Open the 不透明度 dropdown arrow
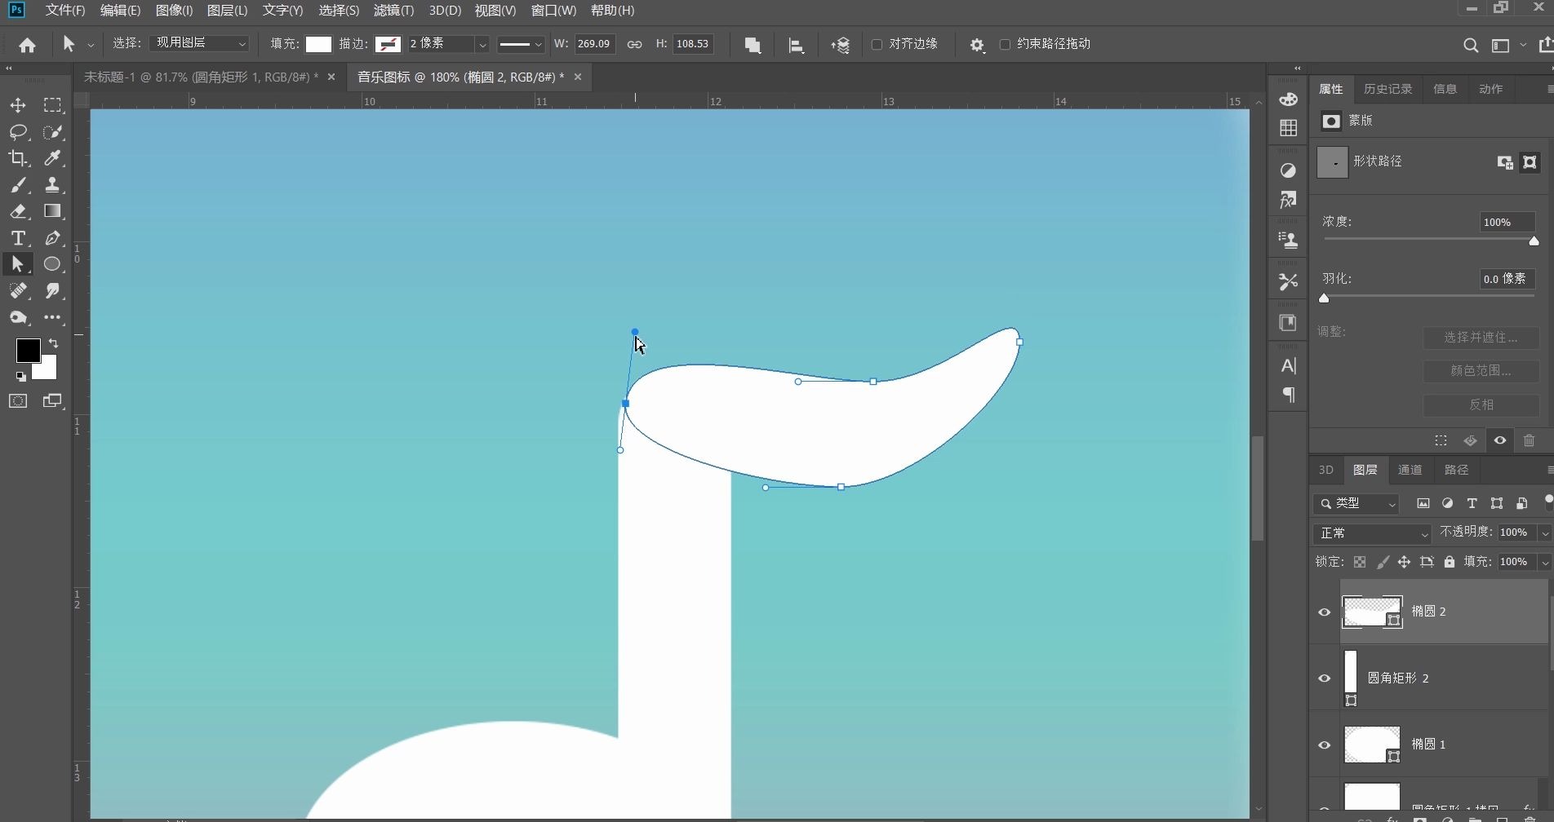Viewport: 1554px width, 822px height. pyautogui.click(x=1544, y=533)
